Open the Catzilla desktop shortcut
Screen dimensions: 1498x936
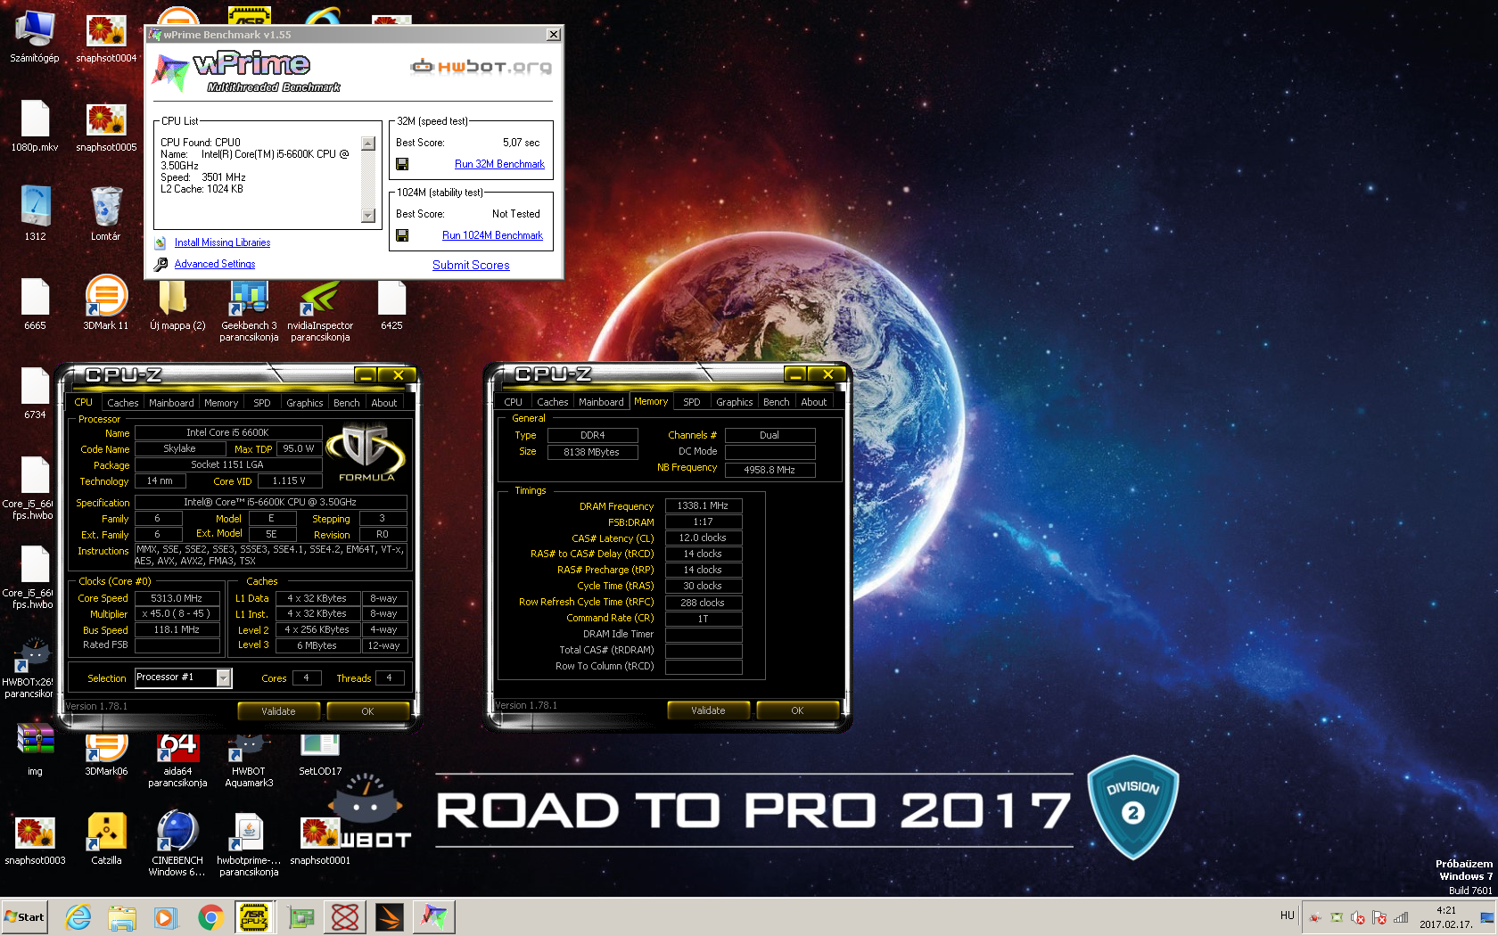click(106, 839)
